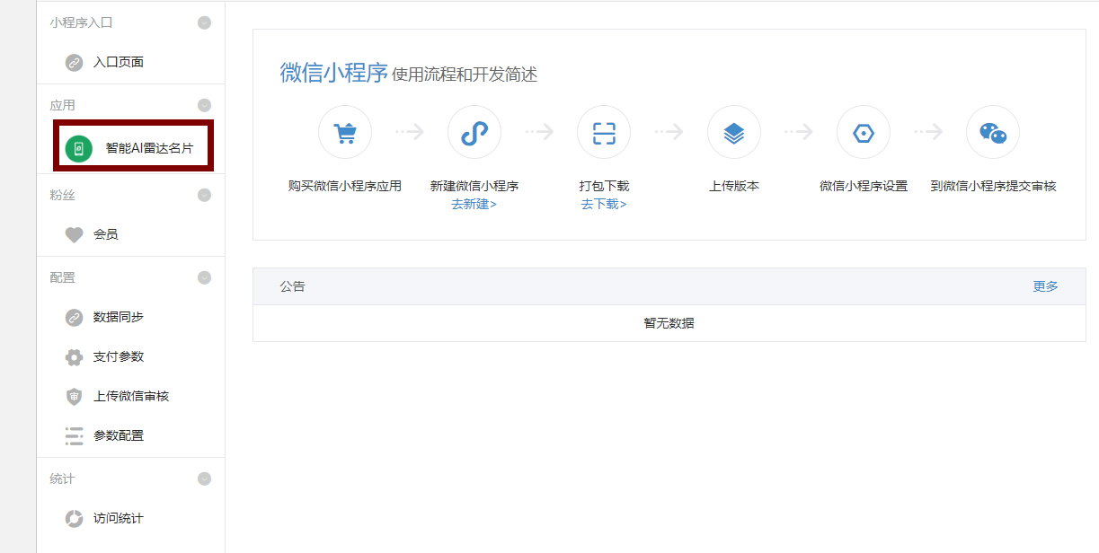
Task: Click the 使用流程和开发简述 subtitle
Action: tap(465, 75)
